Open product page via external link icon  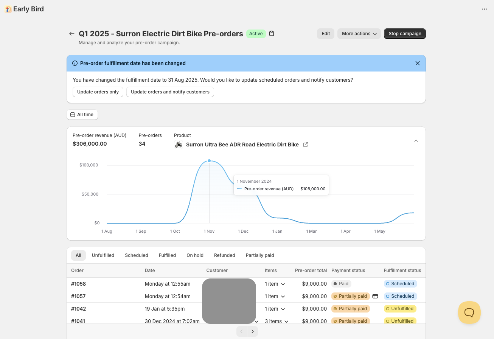306,145
